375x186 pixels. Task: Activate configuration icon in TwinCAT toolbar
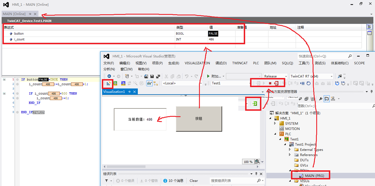(108, 83)
